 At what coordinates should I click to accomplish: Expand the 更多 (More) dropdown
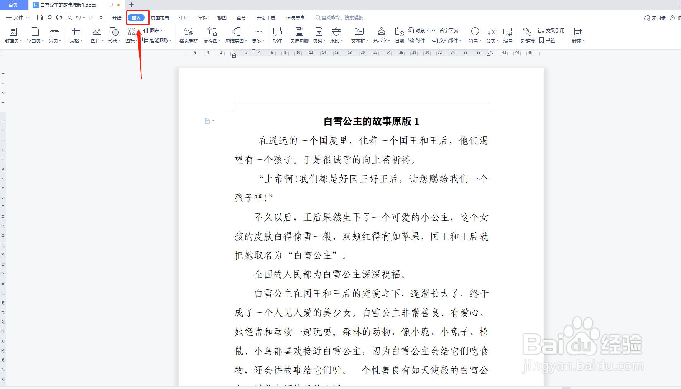tap(258, 35)
